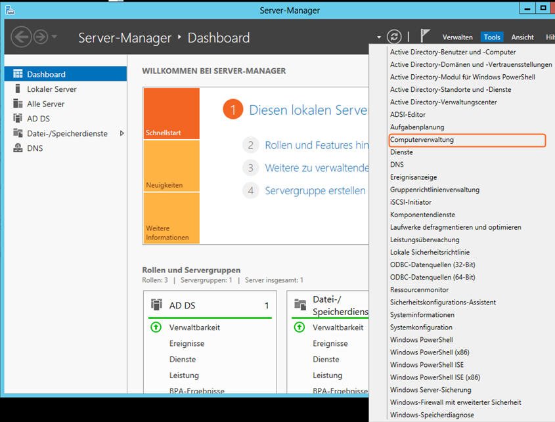Open Active Directory-Benutzer und -Computer

(x=453, y=52)
